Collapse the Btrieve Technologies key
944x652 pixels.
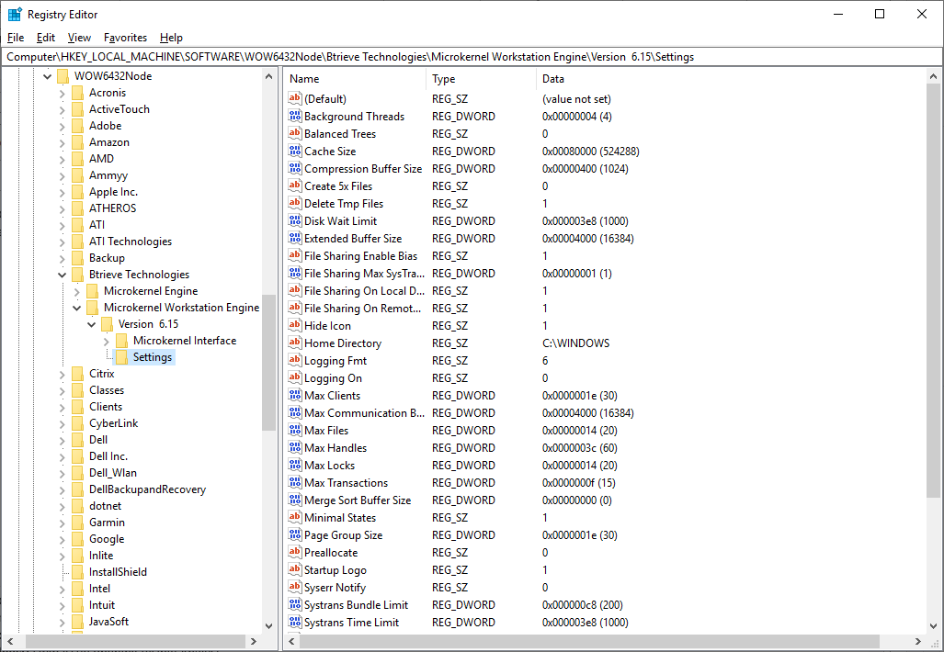pos(62,275)
